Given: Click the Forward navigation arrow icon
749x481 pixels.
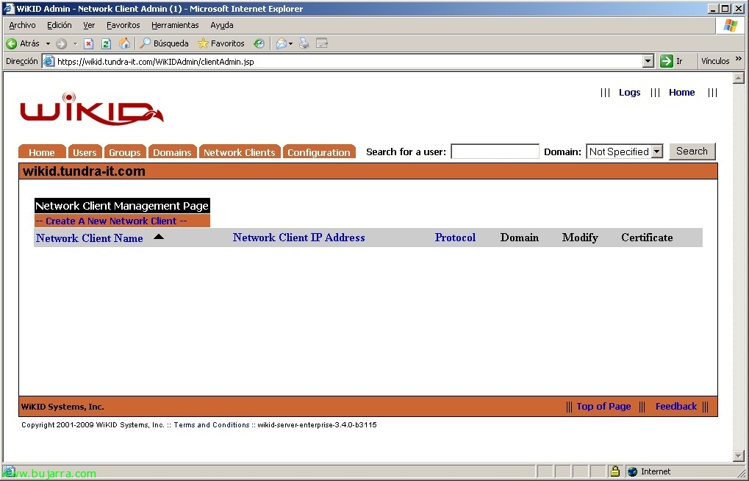Looking at the screenshot, I should coord(61,43).
